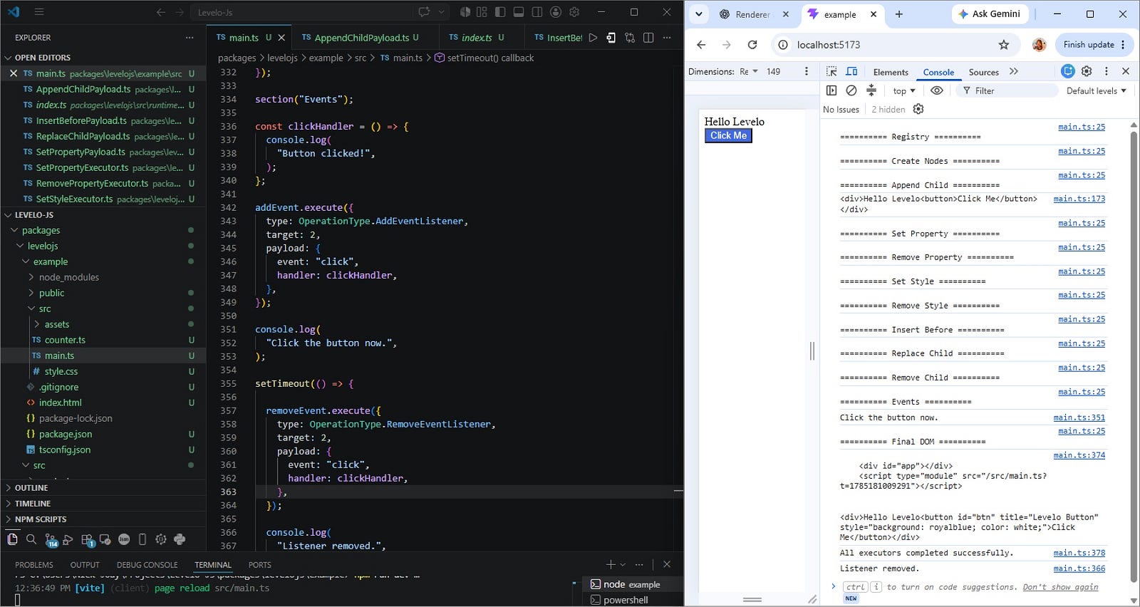Open the Customize Layout icon in VS Code

click(x=482, y=12)
